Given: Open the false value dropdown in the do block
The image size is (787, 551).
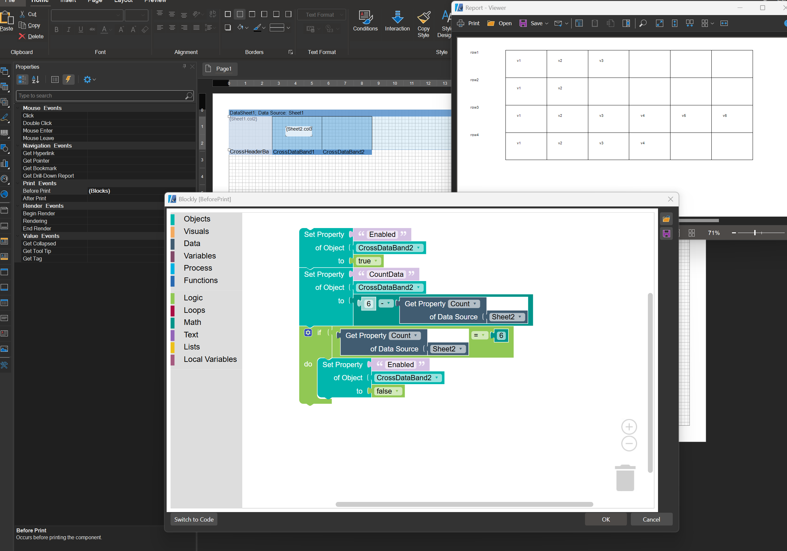Looking at the screenshot, I should 388,391.
